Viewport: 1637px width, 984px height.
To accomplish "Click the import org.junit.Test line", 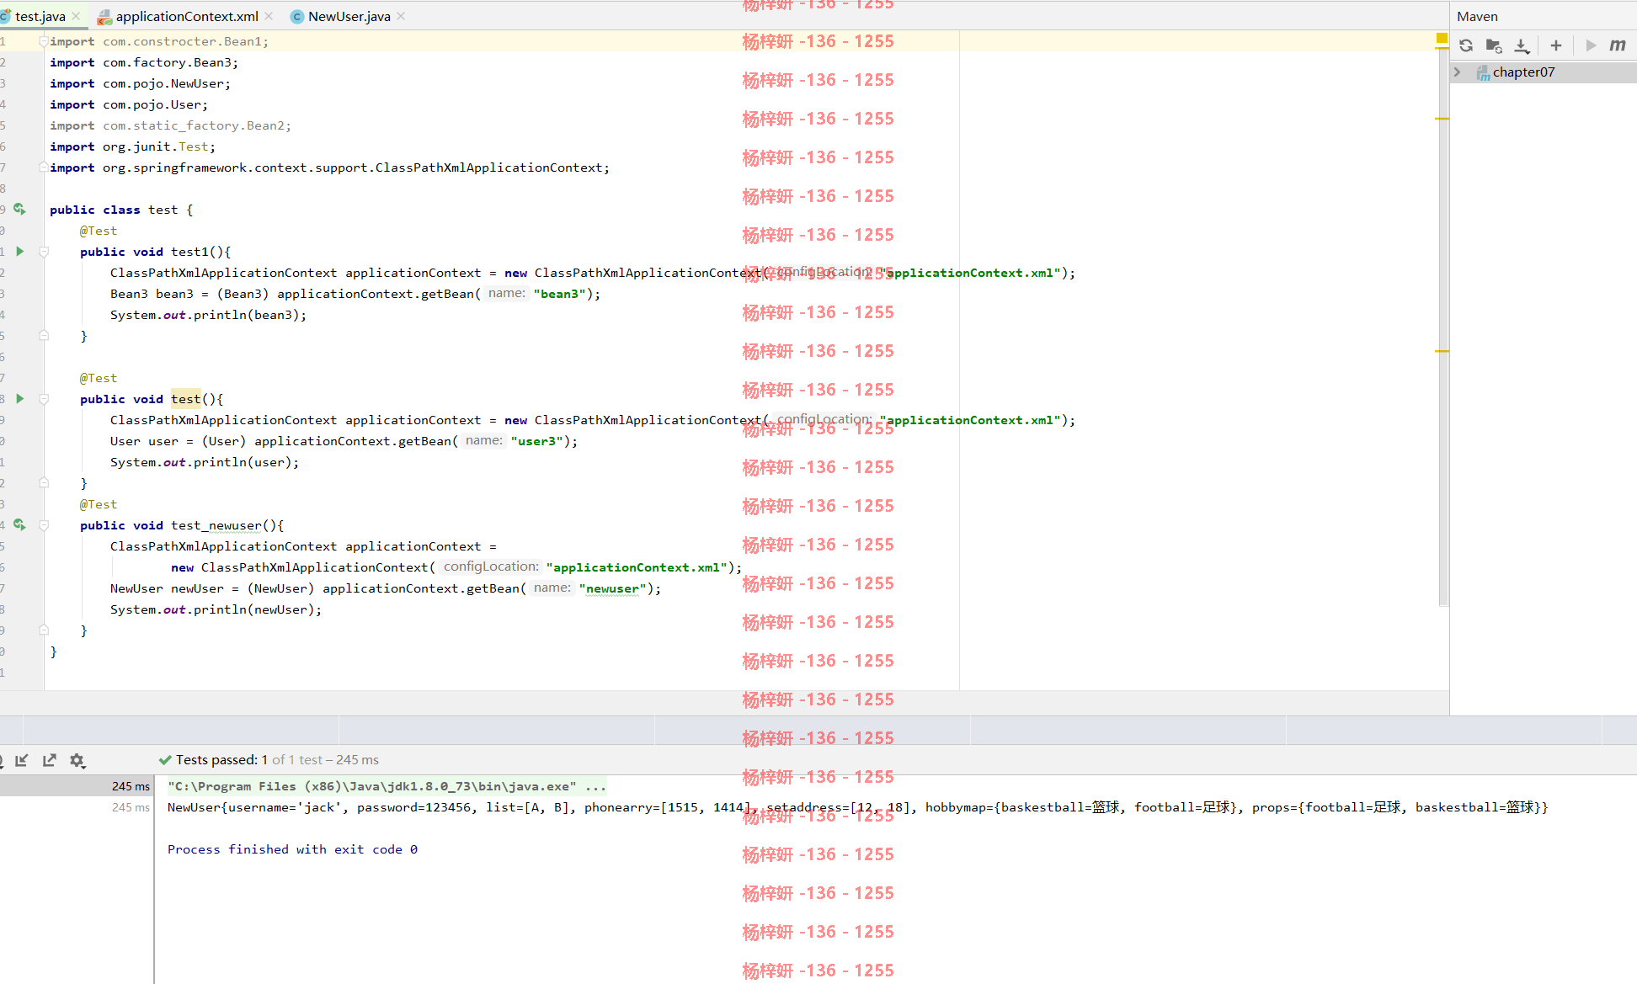I will (x=132, y=146).
